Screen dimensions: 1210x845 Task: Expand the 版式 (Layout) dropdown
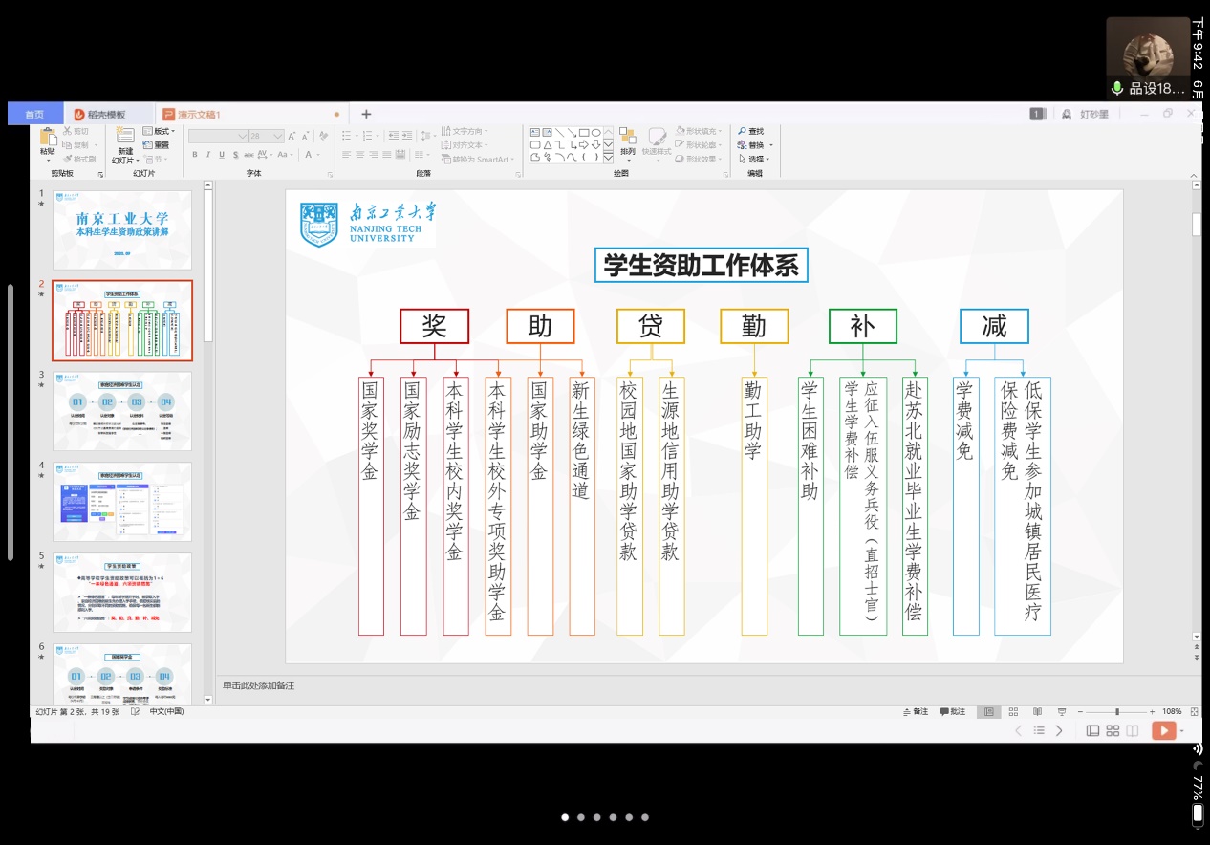(x=160, y=131)
